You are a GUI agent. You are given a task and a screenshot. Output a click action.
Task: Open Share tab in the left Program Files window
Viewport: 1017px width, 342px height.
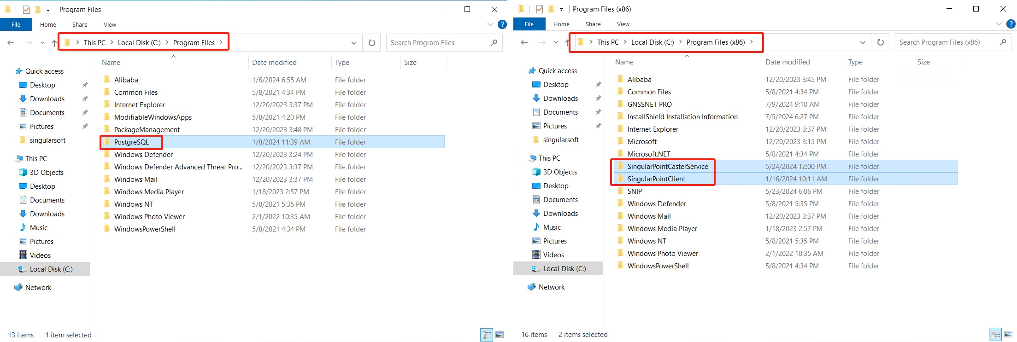tap(80, 25)
